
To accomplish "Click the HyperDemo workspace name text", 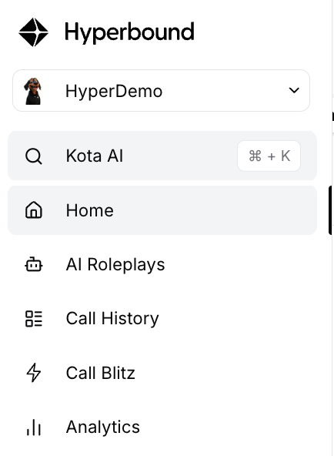I will click(x=114, y=92).
